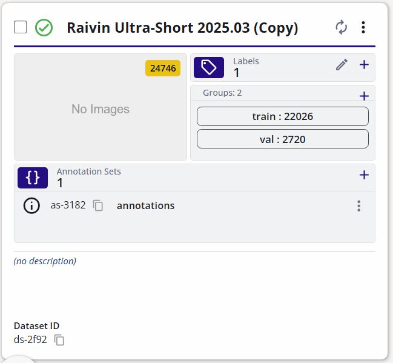
Task: Add a new label with the plus icon
Action: pos(364,65)
